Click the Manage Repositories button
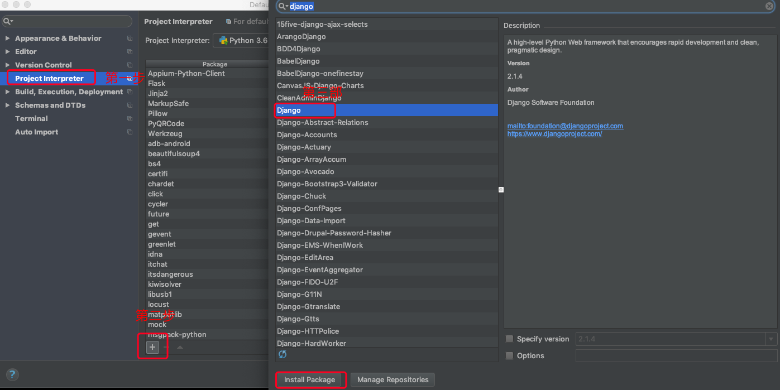Image resolution: width=780 pixels, height=390 pixels. tap(393, 380)
